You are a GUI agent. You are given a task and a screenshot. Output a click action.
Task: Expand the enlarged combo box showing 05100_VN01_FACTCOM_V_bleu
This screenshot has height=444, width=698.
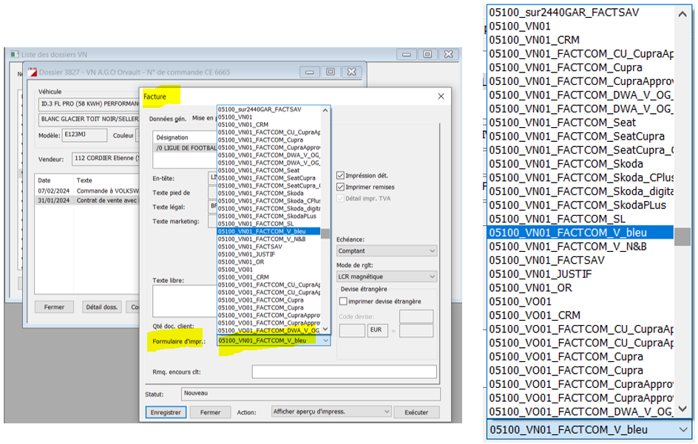pos(683,430)
